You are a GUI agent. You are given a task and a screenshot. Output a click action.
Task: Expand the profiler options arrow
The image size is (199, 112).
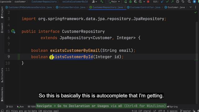coord(144,2)
